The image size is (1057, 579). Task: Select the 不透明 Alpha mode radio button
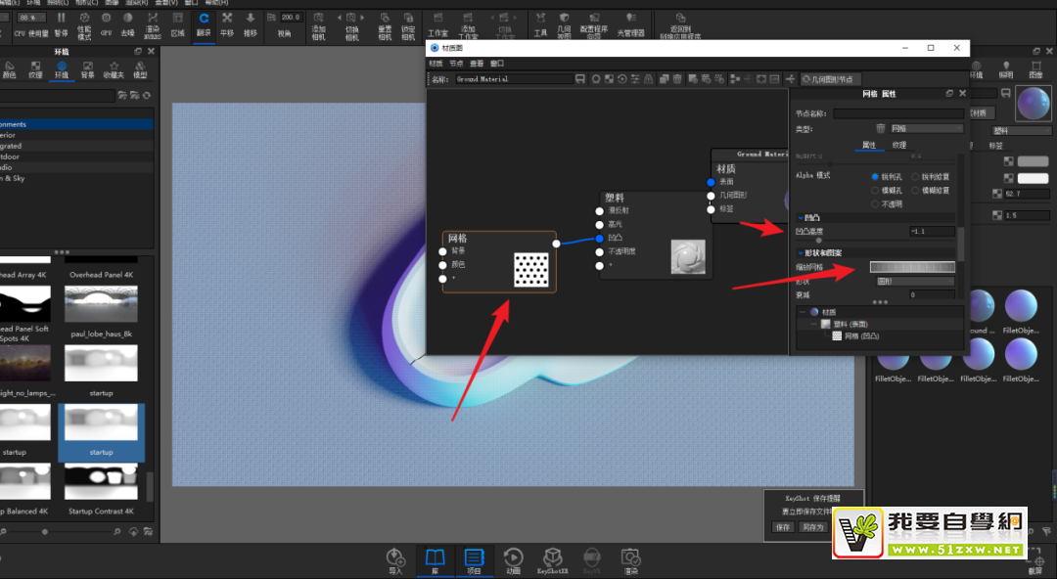tap(874, 204)
